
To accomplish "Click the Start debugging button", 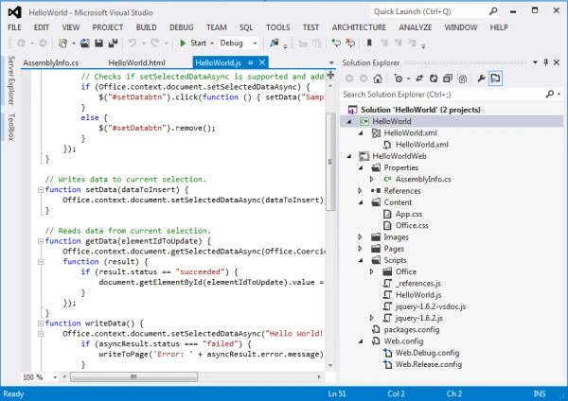I will (193, 44).
